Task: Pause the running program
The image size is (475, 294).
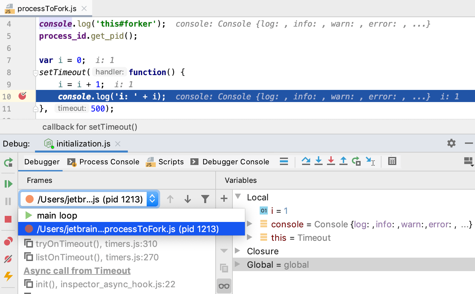Action: (8, 201)
